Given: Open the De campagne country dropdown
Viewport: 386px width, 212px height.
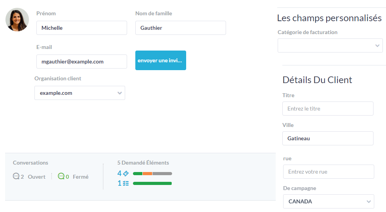Looking at the screenshot, I should (x=329, y=201).
